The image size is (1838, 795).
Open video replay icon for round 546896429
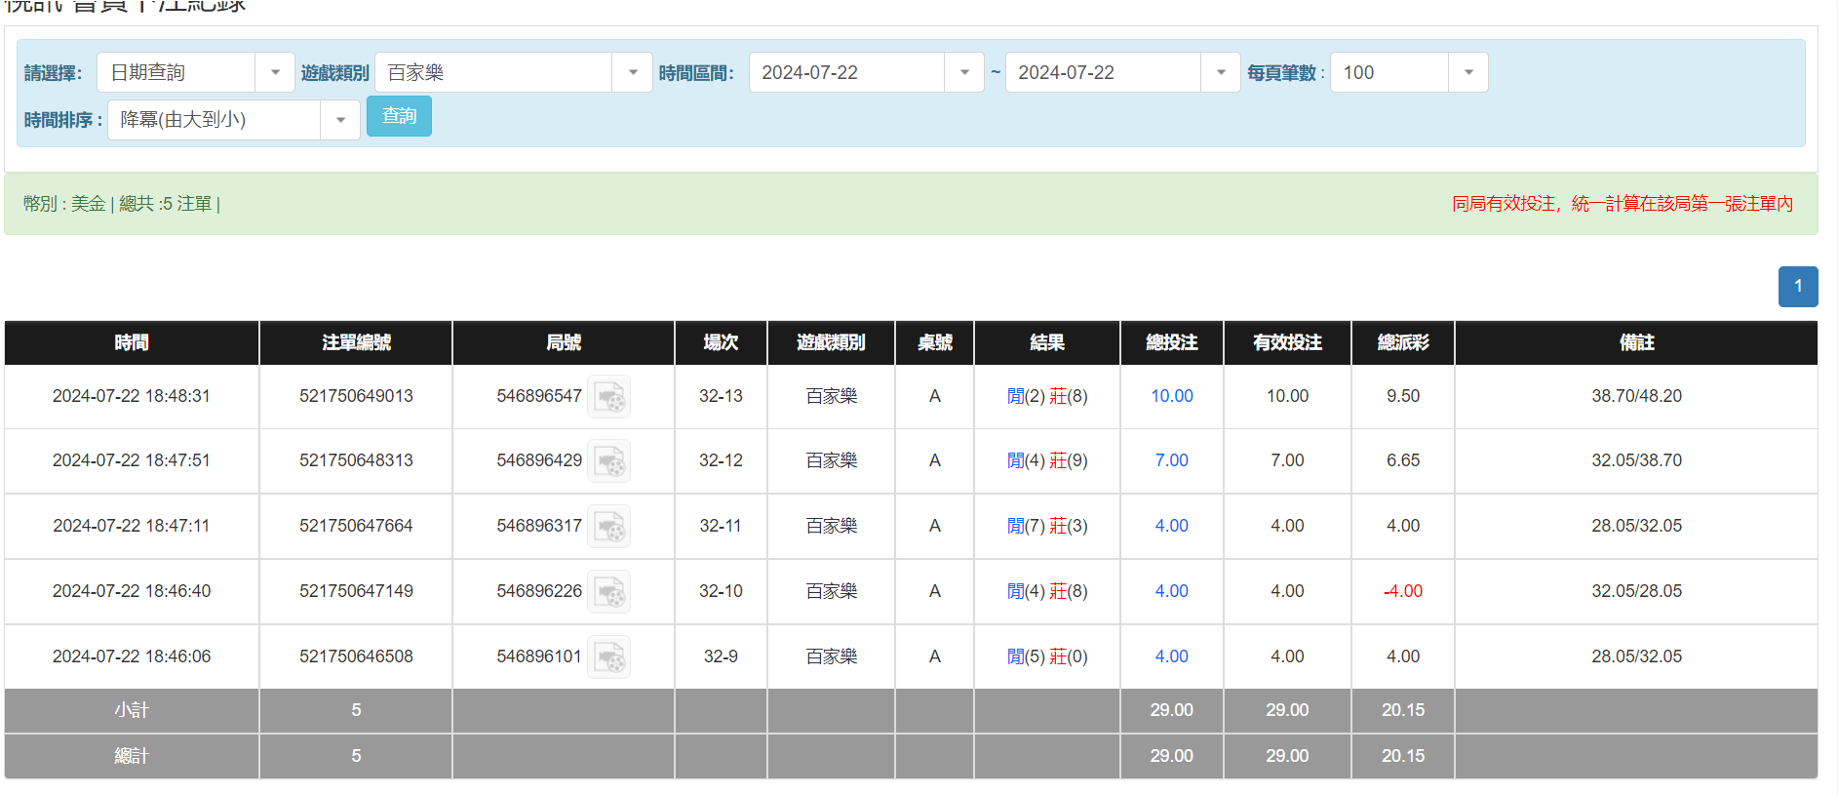609,461
